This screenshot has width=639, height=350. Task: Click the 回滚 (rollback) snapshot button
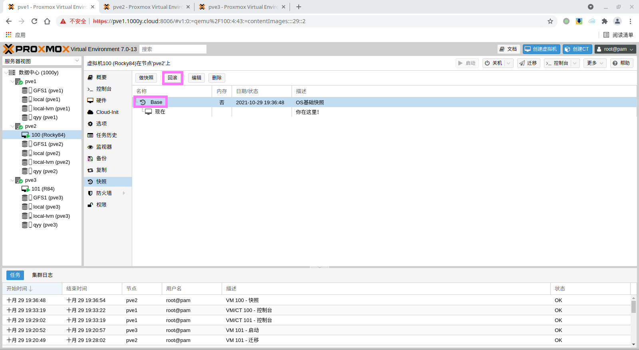coord(173,78)
